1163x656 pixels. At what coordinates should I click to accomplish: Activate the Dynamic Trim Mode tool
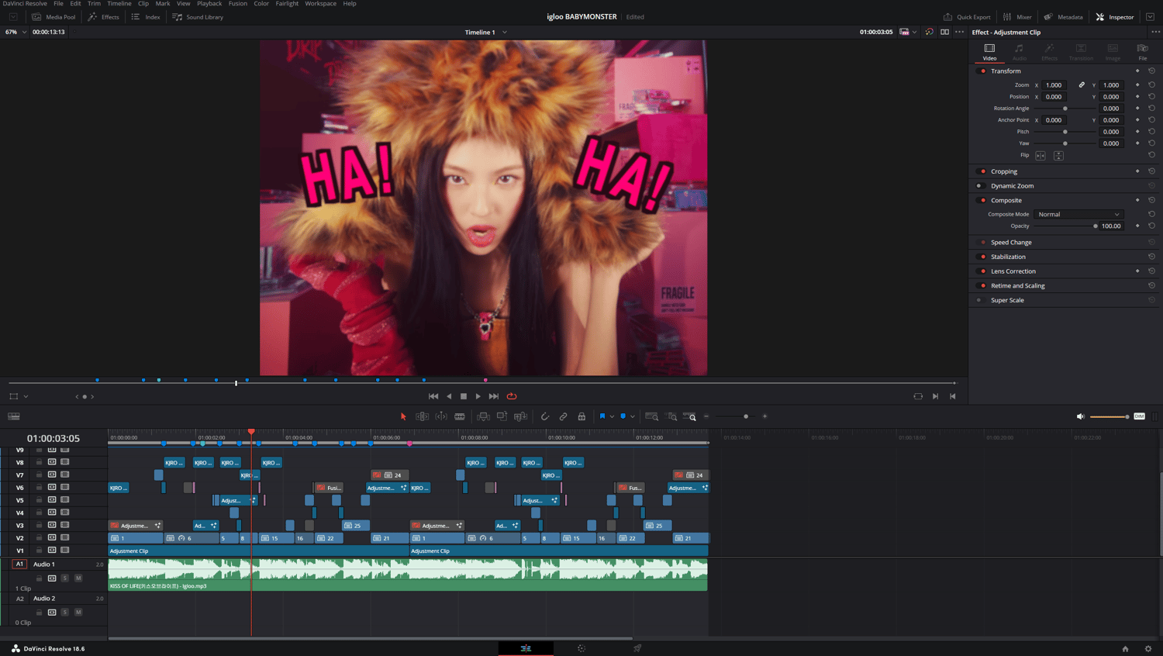(441, 416)
